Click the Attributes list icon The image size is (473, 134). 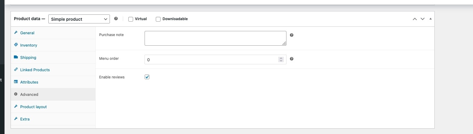(x=16, y=82)
